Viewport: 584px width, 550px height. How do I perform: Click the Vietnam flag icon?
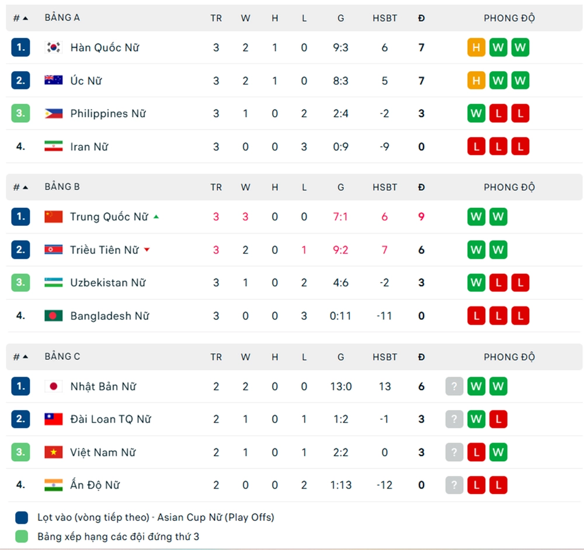pyautogui.click(x=54, y=452)
